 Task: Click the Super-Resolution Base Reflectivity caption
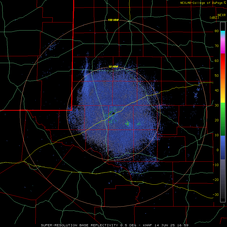115,225
